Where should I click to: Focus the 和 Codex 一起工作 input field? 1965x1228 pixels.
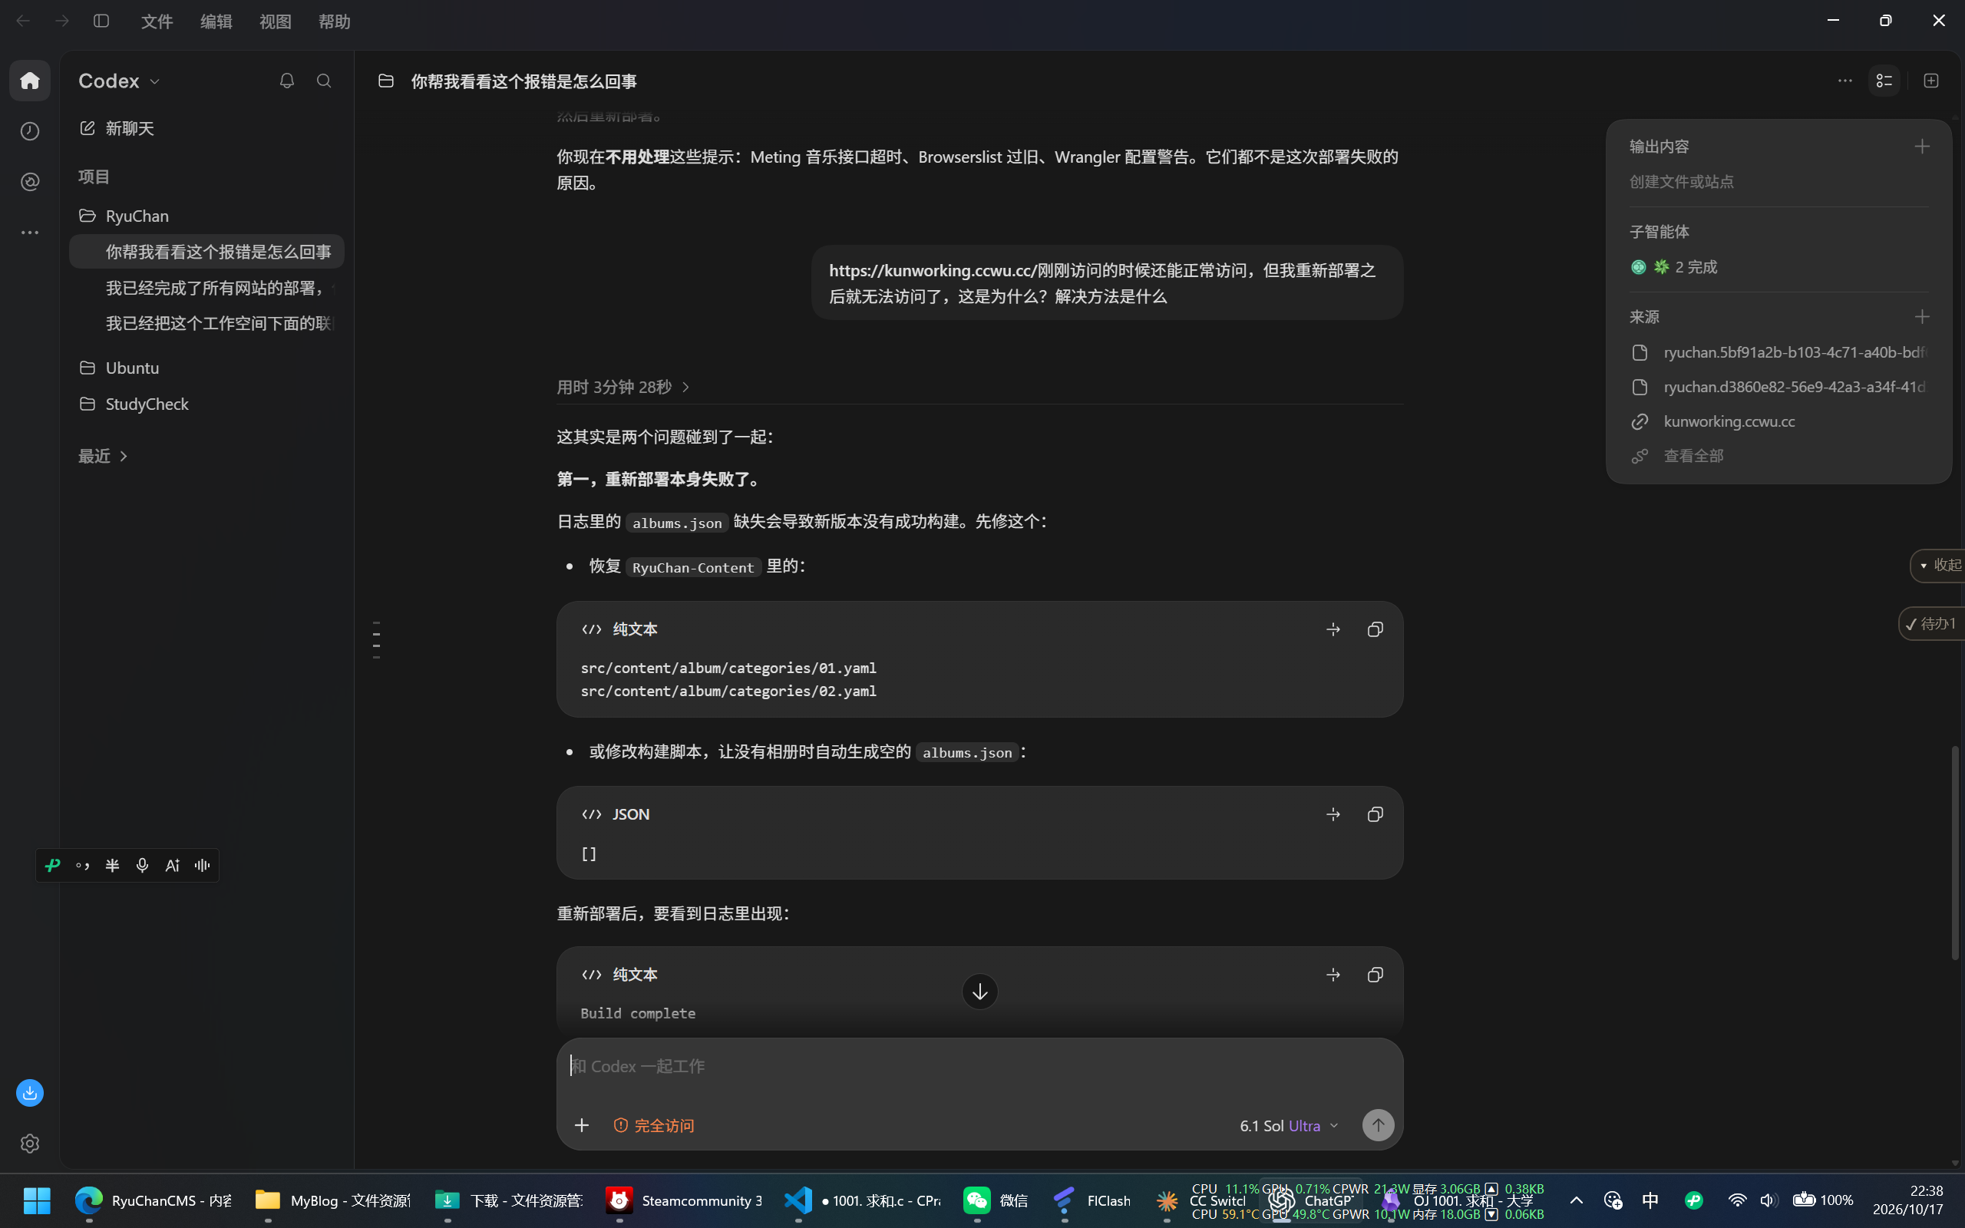[x=979, y=1065]
